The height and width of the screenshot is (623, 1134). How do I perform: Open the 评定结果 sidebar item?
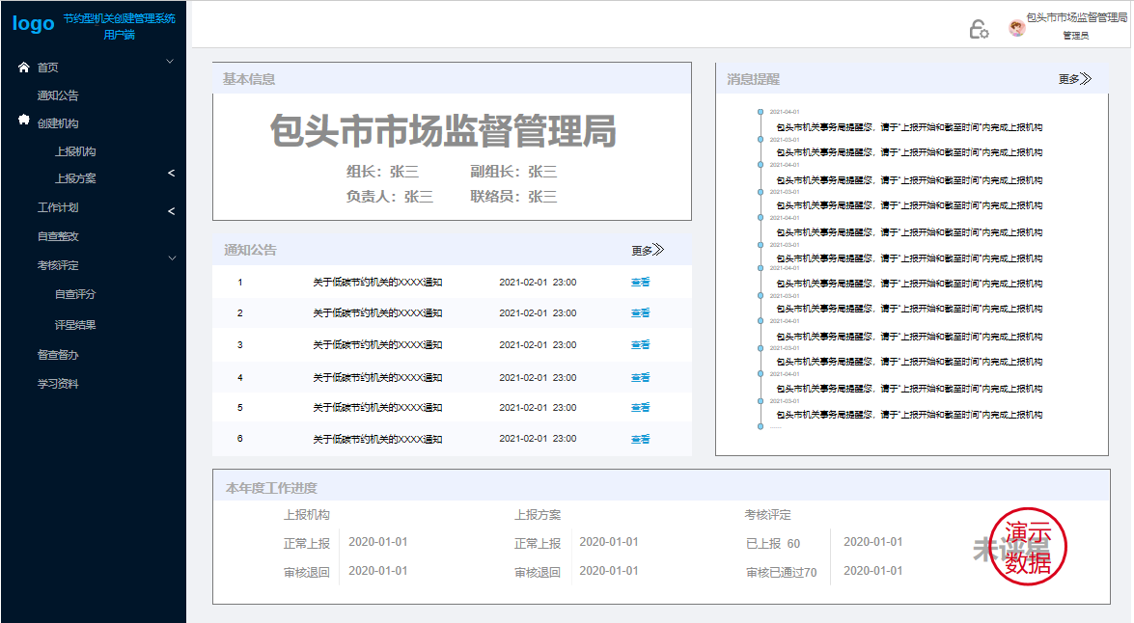pos(75,325)
